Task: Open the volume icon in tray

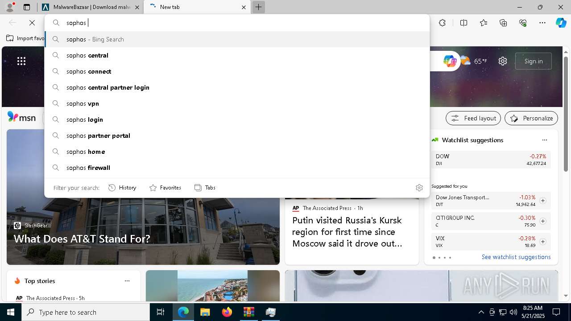Action: [513, 312]
